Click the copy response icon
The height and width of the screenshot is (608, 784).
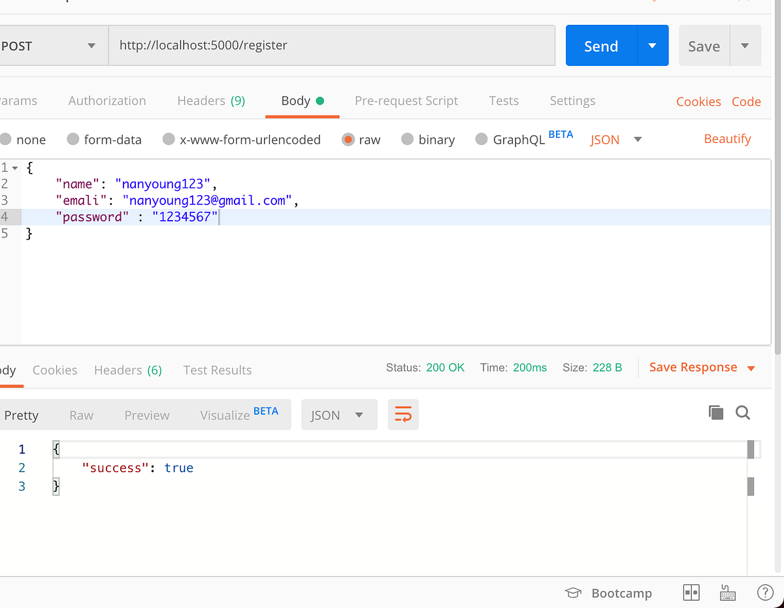tap(716, 413)
